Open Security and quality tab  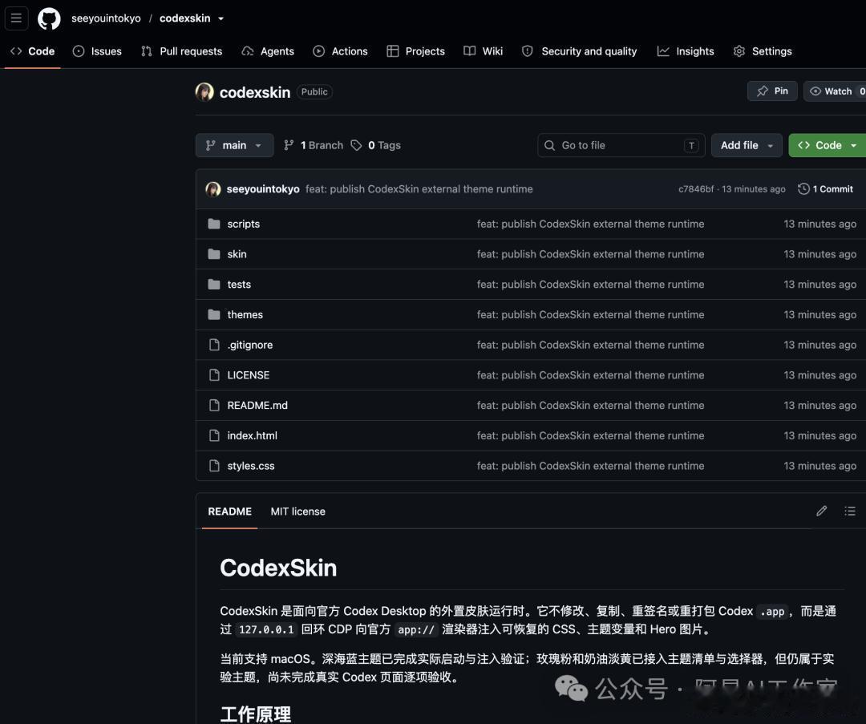click(580, 51)
